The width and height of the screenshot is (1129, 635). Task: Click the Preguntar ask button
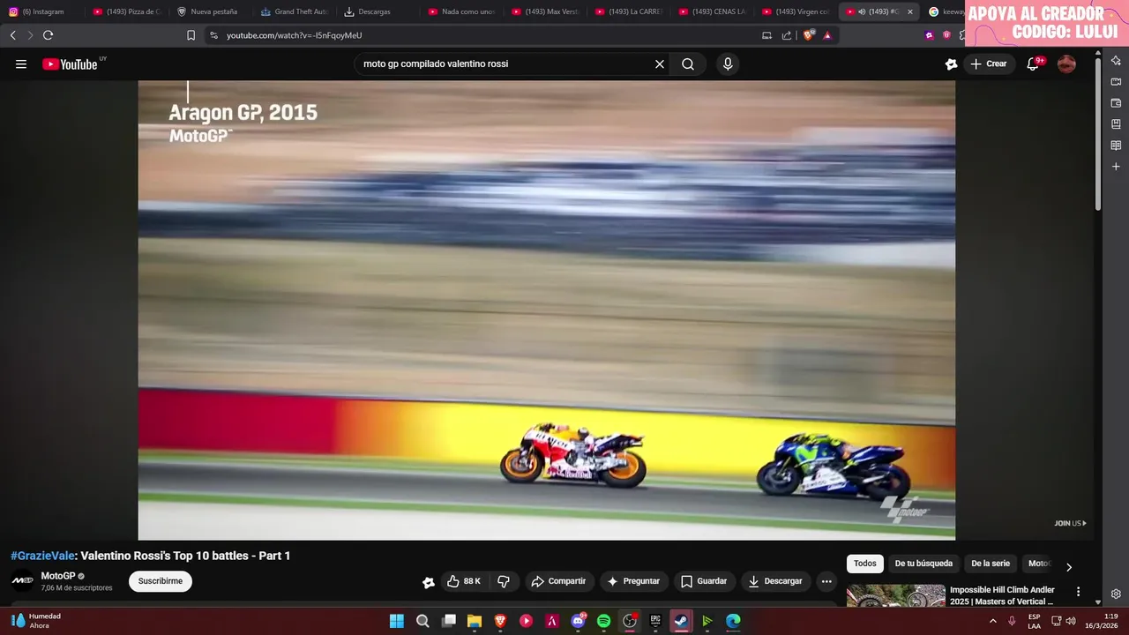633,581
